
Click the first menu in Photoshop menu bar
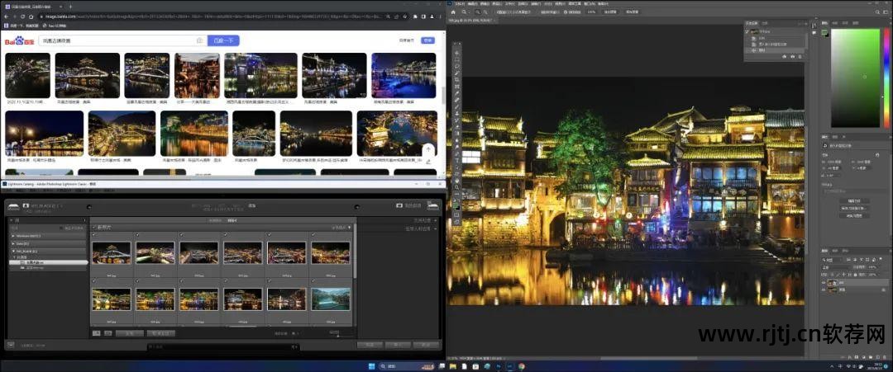click(458, 4)
